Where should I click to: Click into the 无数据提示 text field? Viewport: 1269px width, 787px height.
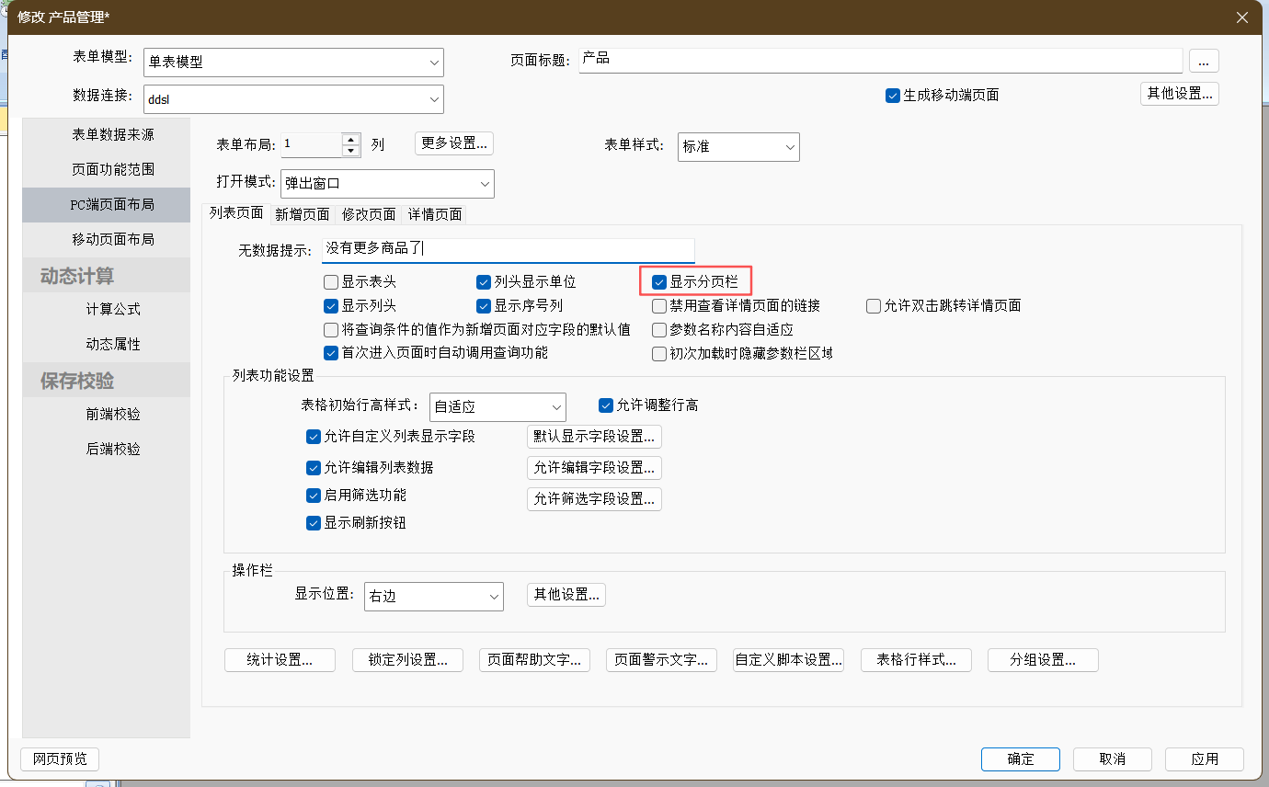(508, 249)
